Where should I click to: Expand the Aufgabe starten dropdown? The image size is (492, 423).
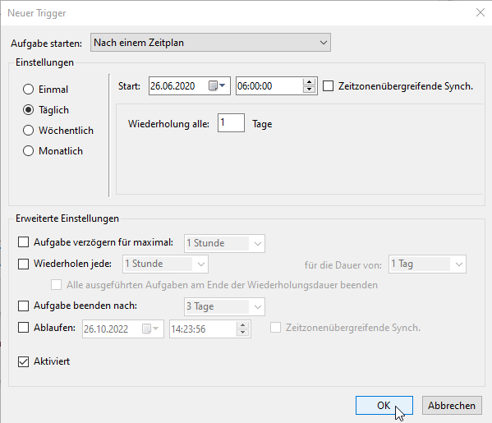click(210, 43)
